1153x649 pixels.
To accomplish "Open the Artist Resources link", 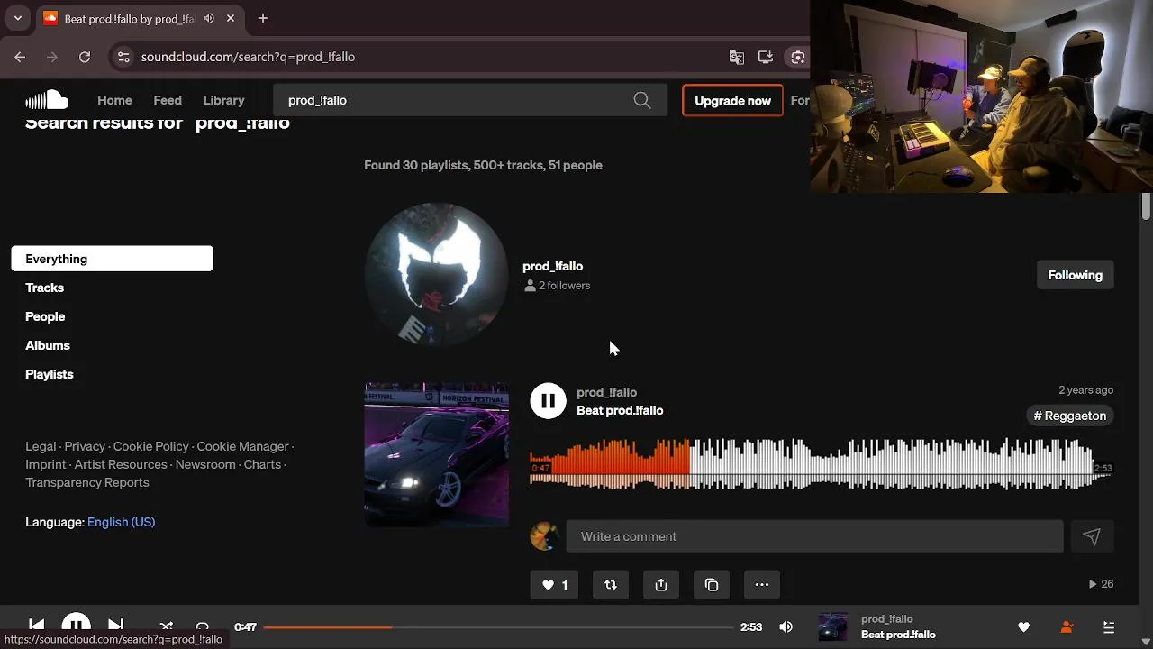I will [x=121, y=464].
